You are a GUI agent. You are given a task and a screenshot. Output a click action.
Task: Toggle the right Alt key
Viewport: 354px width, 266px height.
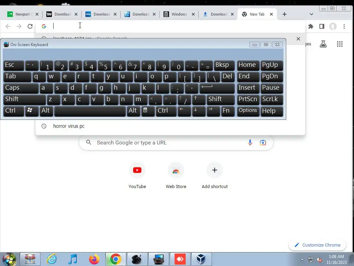(x=133, y=111)
